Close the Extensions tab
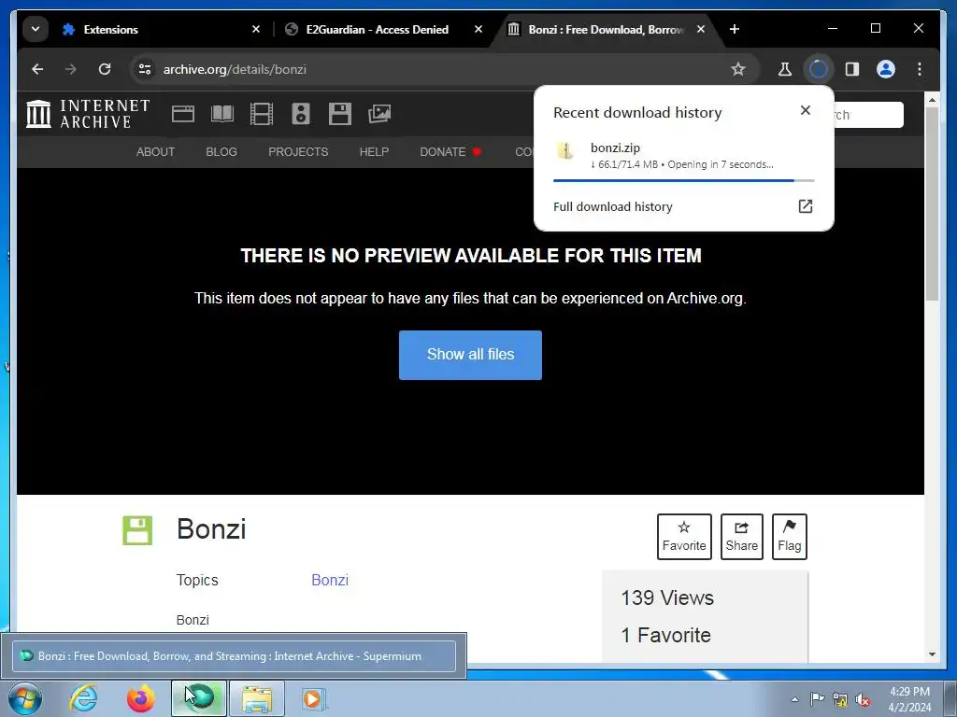The image size is (957, 717). click(256, 29)
